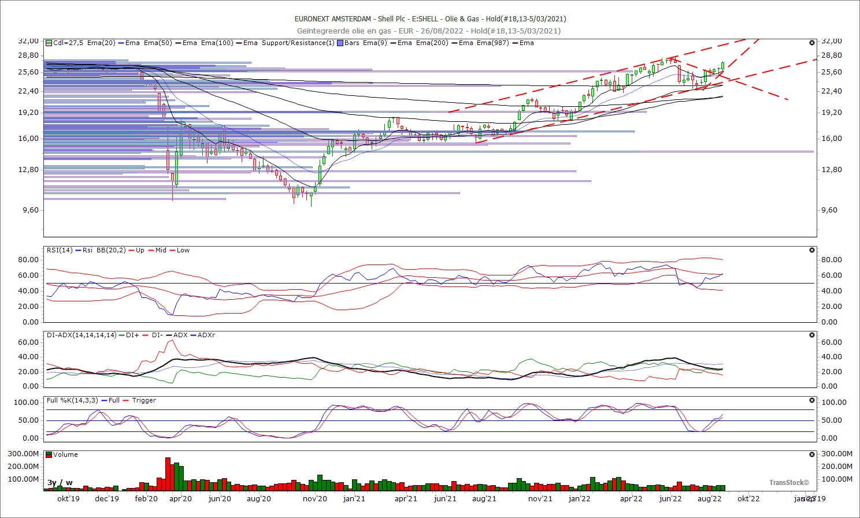Click the Low band legend label
Viewport: 860px width, 518px height.
183,250
